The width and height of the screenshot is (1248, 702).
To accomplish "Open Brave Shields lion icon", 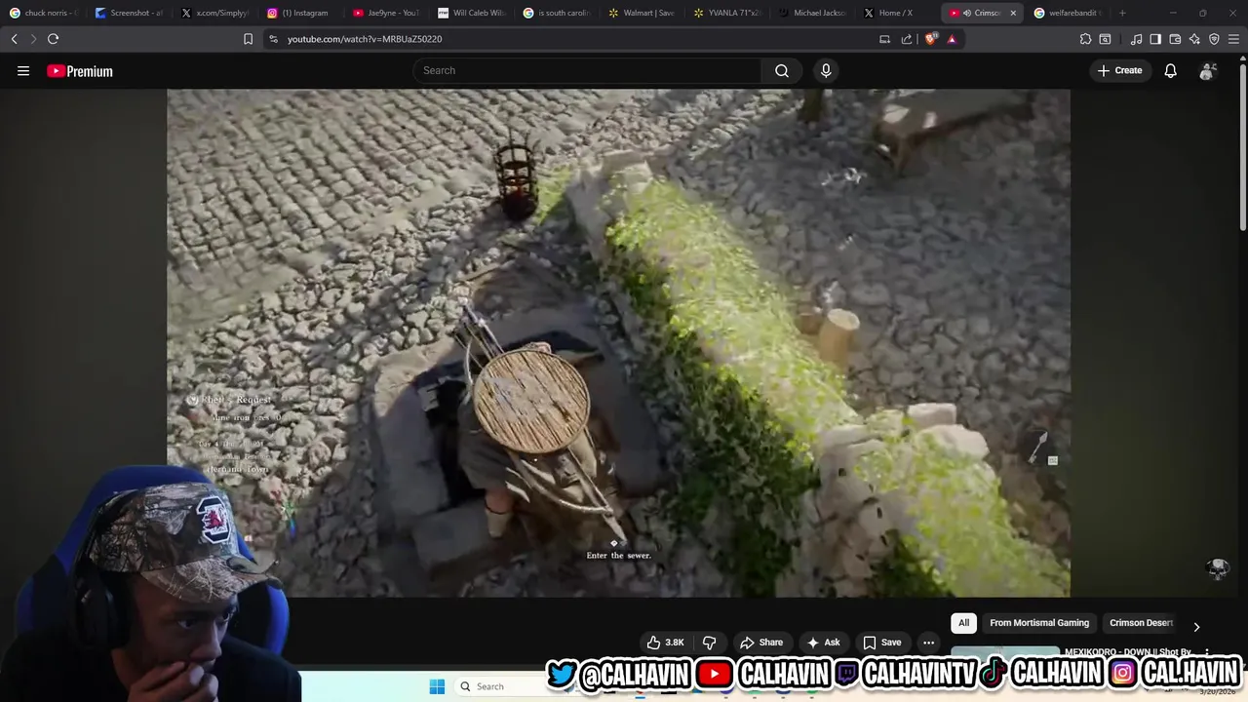I will click(x=931, y=39).
